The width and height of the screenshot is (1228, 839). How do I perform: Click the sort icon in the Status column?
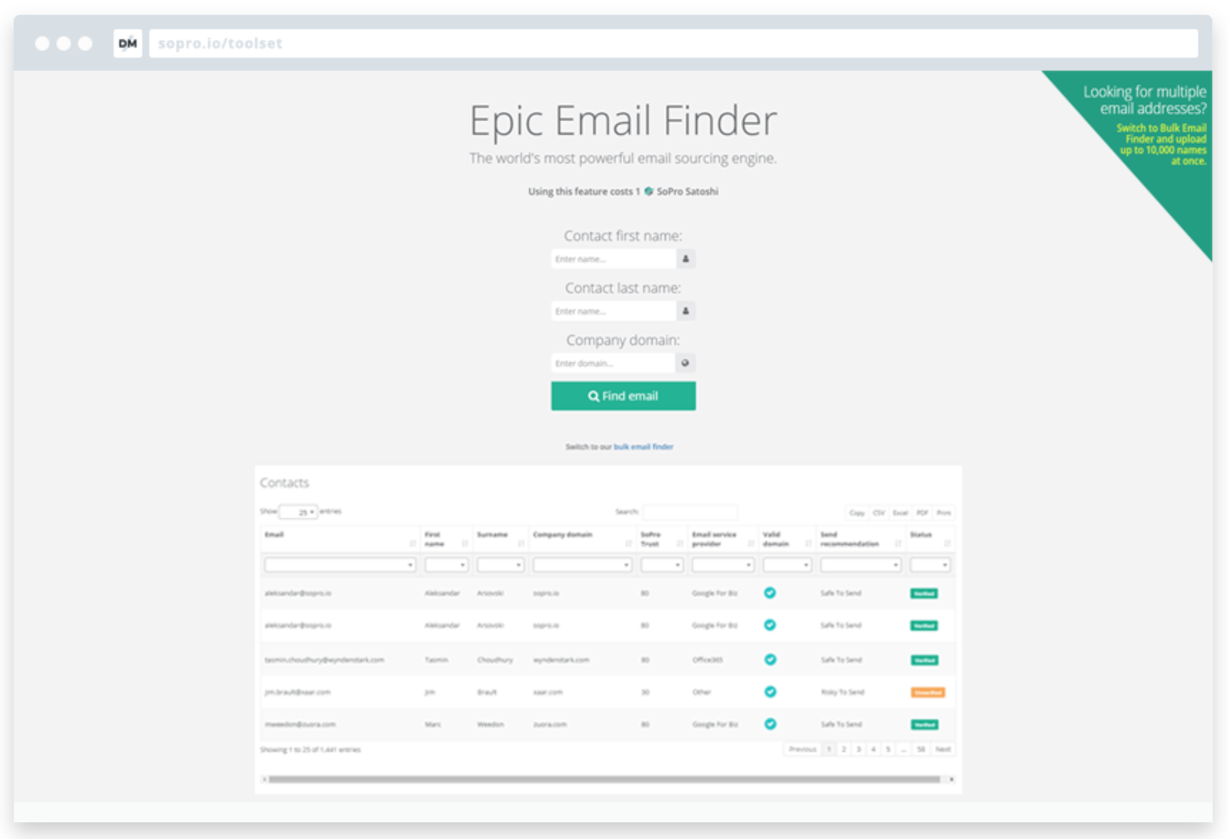pos(947,544)
